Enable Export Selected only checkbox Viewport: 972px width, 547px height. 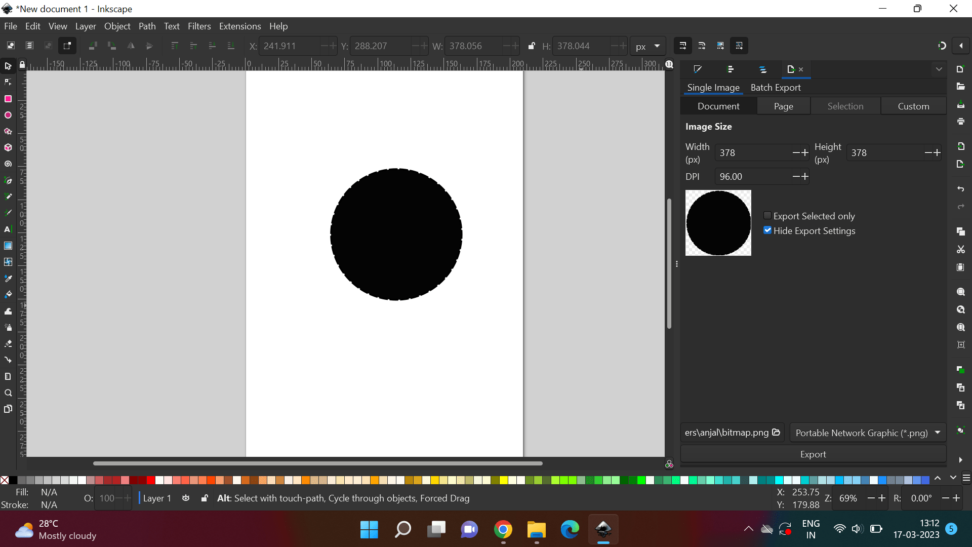click(767, 216)
